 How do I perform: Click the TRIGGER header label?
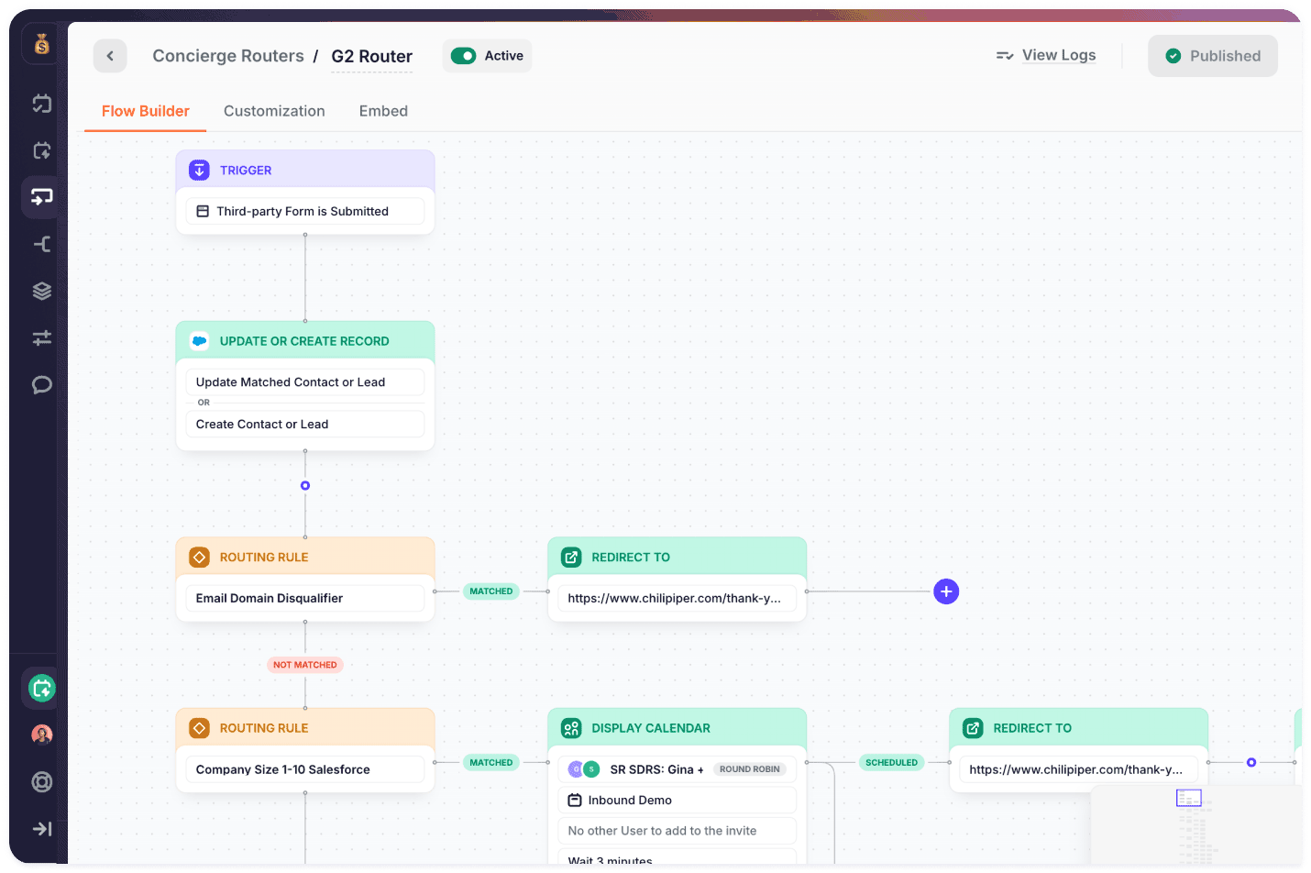(x=246, y=171)
